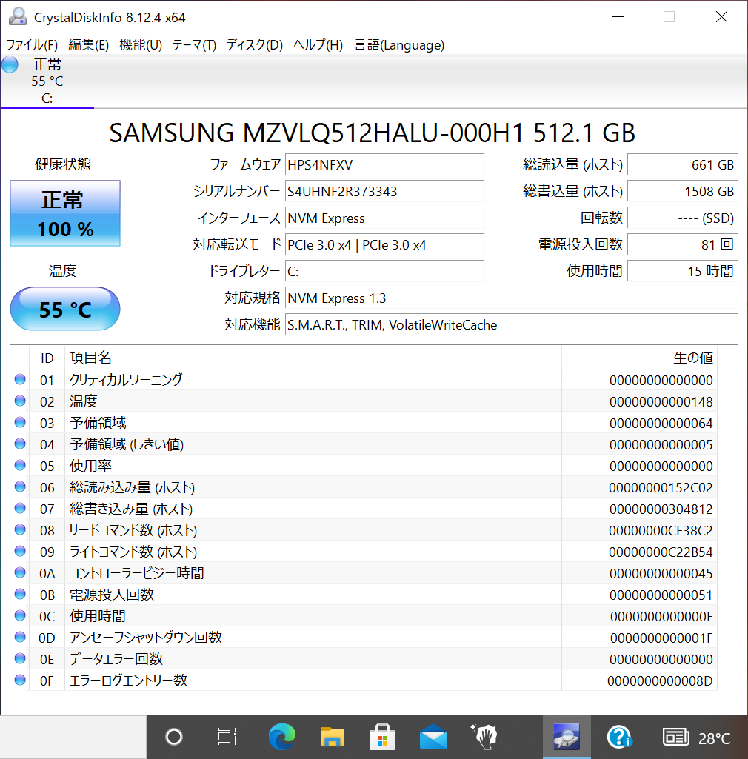Viewport: 748px width, 759px height.
Task: Click the standard field NVM Express 1.3
Action: [512, 298]
